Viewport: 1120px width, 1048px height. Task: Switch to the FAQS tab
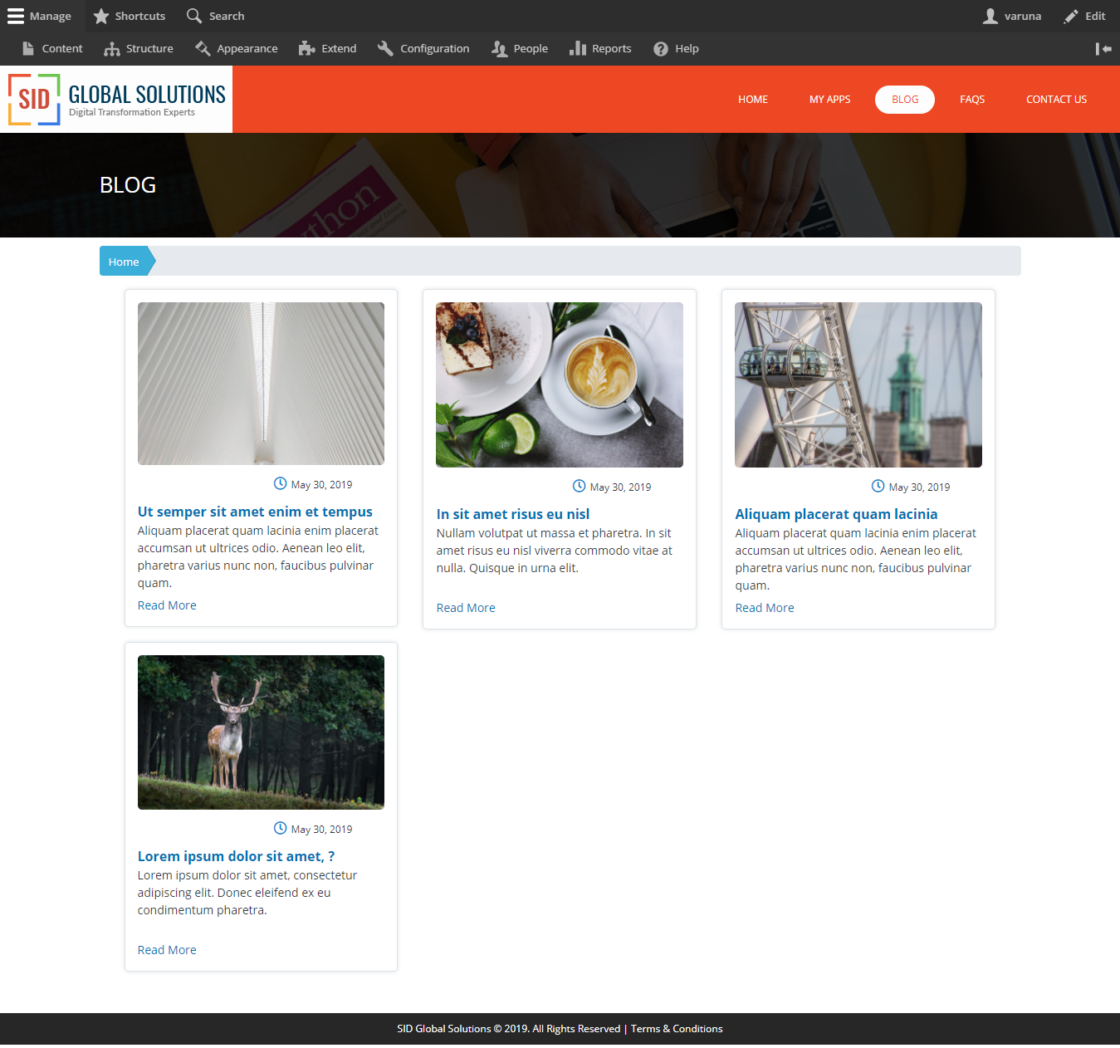[x=971, y=99]
